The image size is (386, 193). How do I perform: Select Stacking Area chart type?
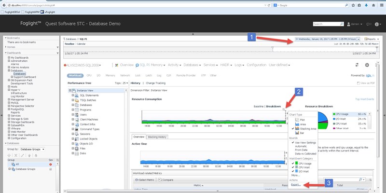pyautogui.click(x=308, y=129)
